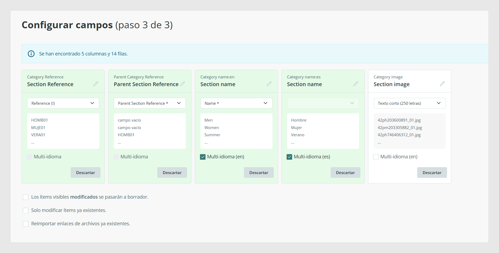This screenshot has height=253, width=499.
Task: Tick the modificados se pasarán a borrador option
Action: (x=26, y=197)
